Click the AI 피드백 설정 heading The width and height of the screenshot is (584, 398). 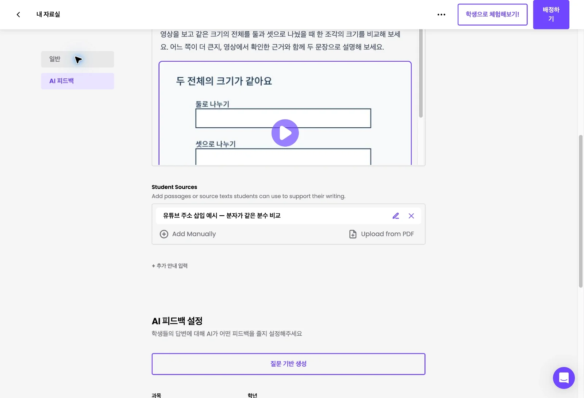[177, 321]
